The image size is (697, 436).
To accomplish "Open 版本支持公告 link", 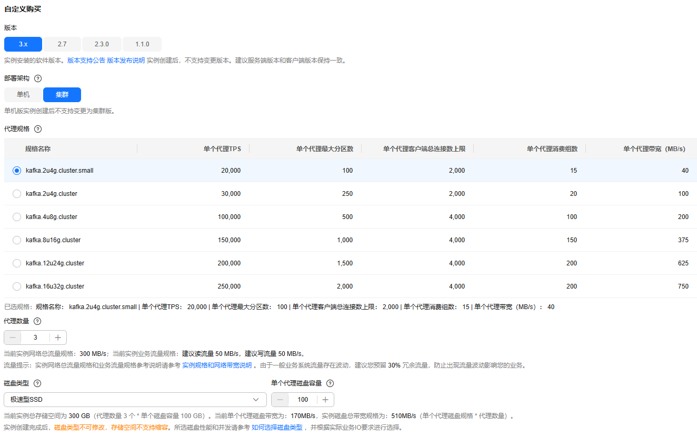I will click(x=86, y=61).
